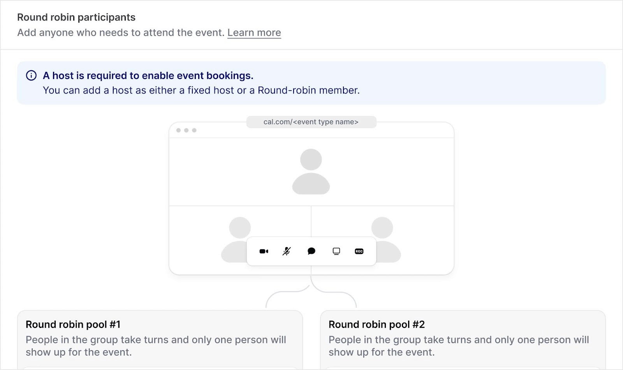Click the info icon beside the host alert
The image size is (623, 370).
[32, 75]
